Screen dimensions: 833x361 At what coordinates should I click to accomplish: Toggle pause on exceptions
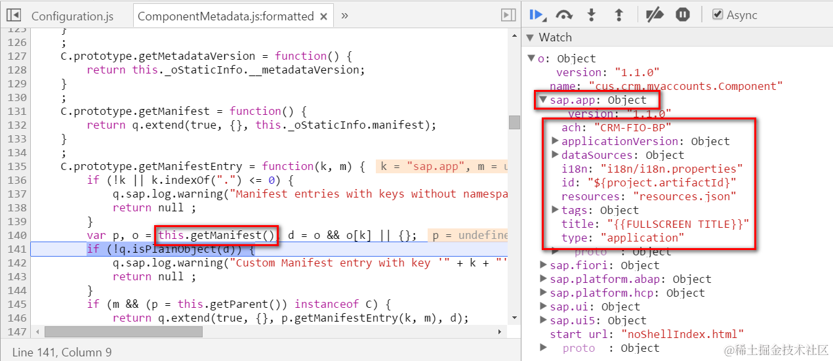(x=683, y=14)
